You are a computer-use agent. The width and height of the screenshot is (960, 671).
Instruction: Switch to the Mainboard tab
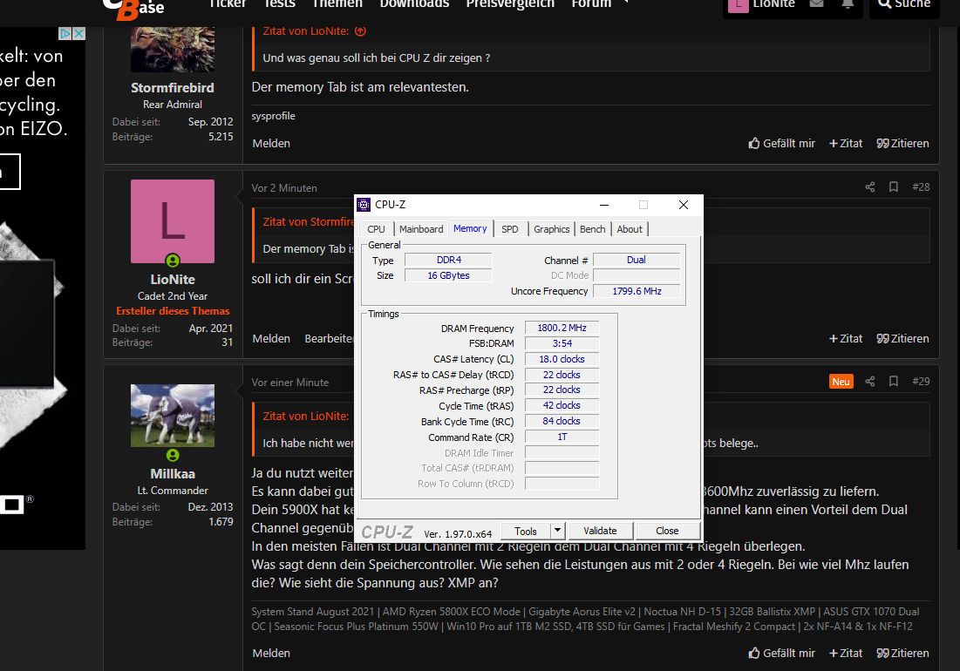coord(420,229)
